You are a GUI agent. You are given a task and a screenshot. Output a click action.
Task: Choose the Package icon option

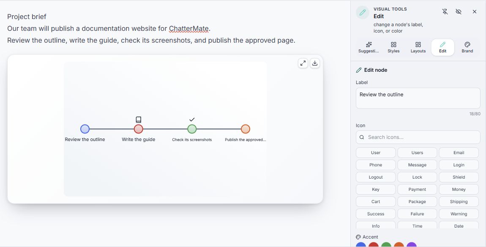[x=417, y=201]
